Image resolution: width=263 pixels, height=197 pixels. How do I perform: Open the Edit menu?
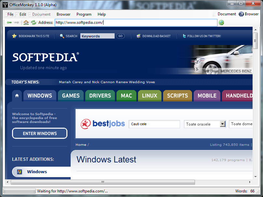[x=23, y=14]
